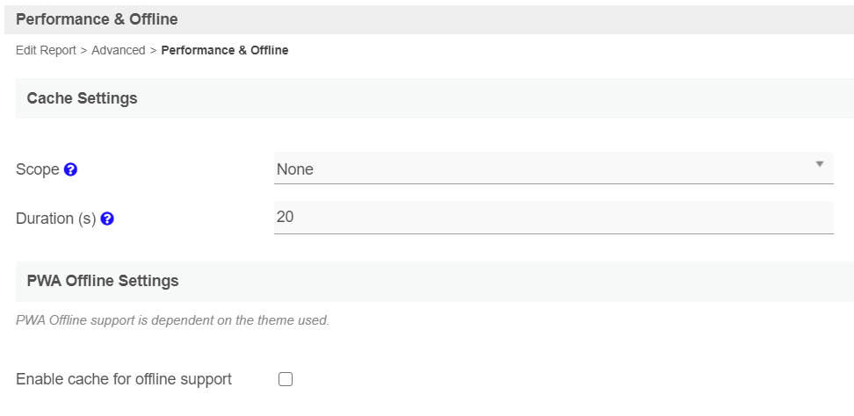
Task: Click the Scope help question mark icon
Action: [x=71, y=169]
